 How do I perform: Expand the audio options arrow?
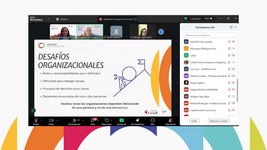click(x=41, y=120)
